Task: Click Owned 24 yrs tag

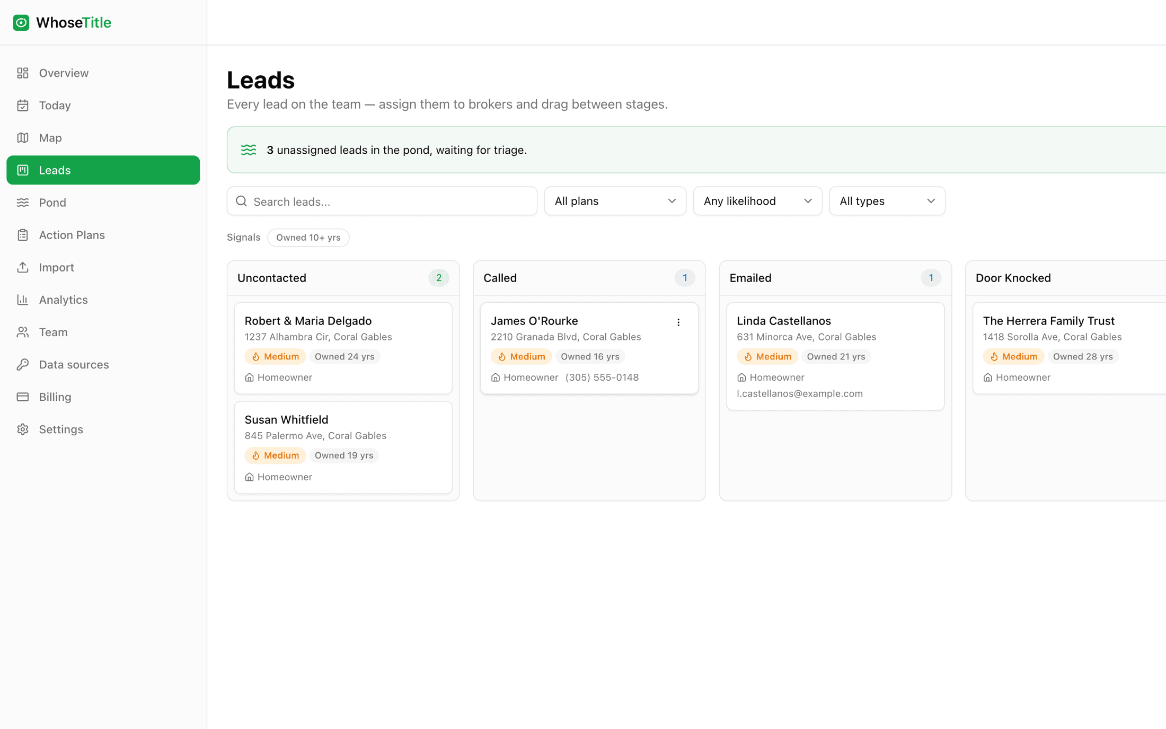Action: point(344,357)
